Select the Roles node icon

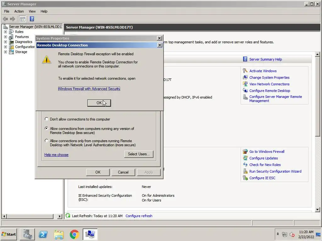pyautogui.click(x=11, y=32)
